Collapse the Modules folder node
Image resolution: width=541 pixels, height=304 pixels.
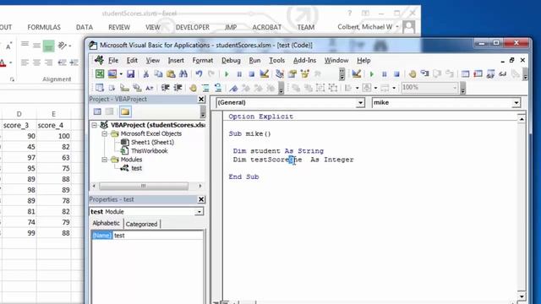tap(104, 160)
